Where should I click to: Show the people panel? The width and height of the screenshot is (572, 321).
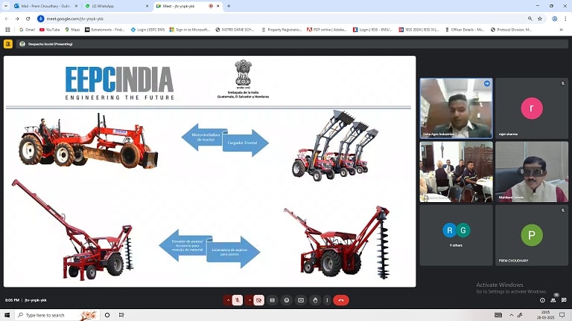pos(553,300)
